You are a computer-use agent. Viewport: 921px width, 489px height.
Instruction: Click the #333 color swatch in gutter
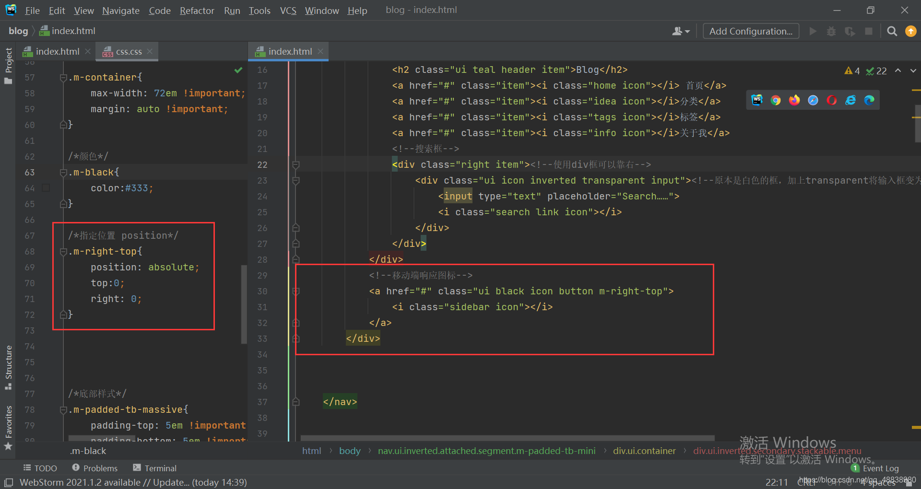[x=46, y=188]
